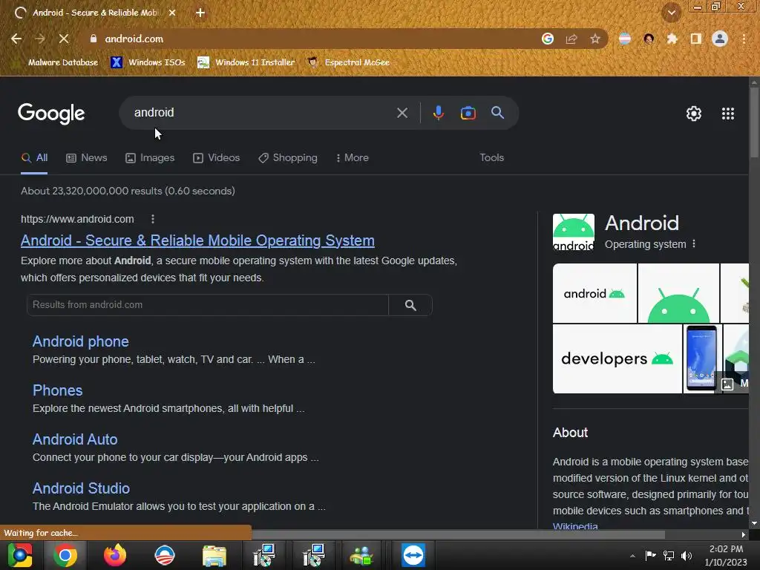Viewport: 760px width, 570px height.
Task: Open Android - Secure & Reliable result
Action: tap(197, 240)
